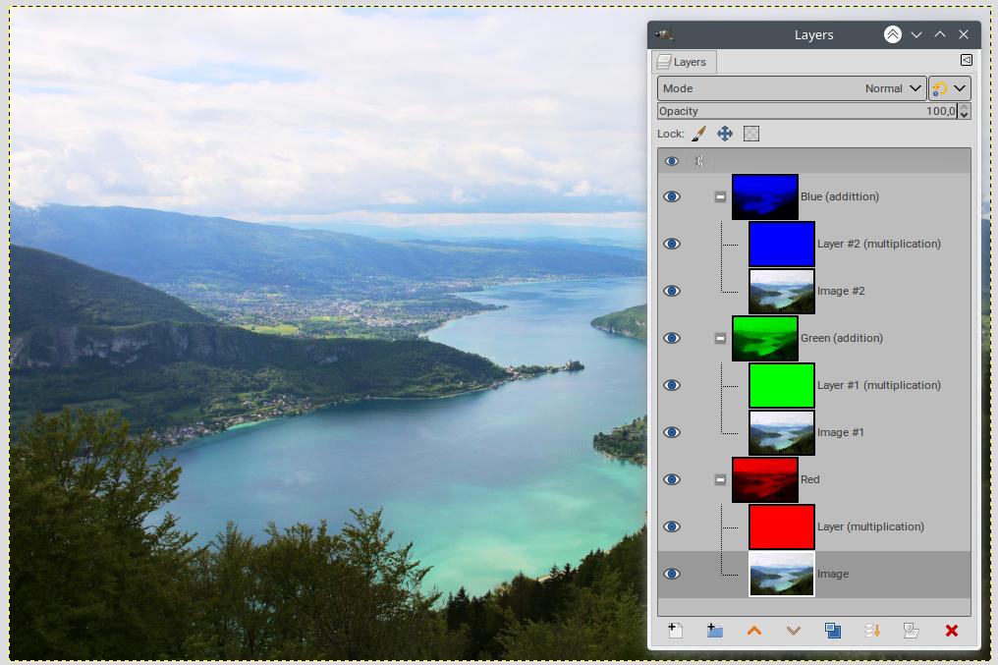
Task: Lock pixels with the paintbrush icon
Action: (x=698, y=134)
